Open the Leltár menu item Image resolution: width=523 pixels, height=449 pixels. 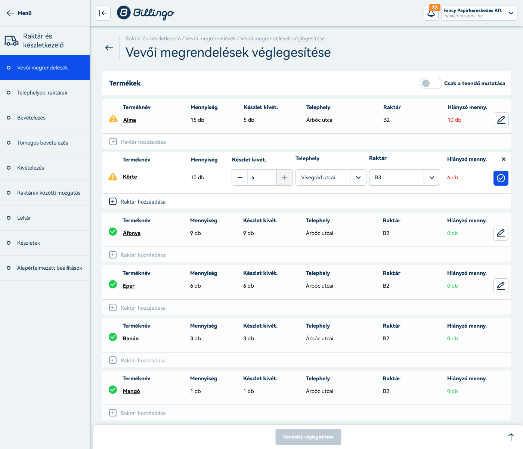click(45, 218)
